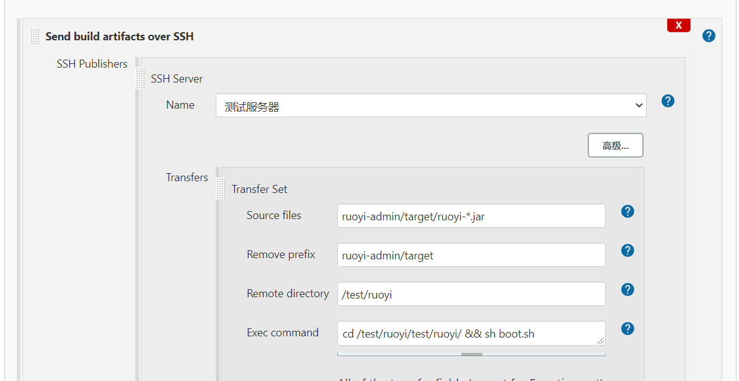Focus the Remote directory input field
The width and height of the screenshot is (739, 381).
pyautogui.click(x=471, y=294)
